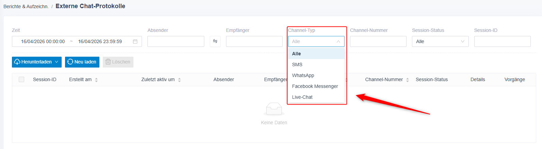
Task: Open the calendar icon in the date range
Action: coord(135,41)
